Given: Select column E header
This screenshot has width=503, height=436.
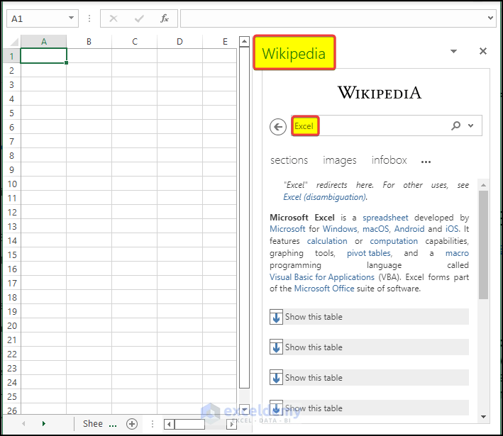Looking at the screenshot, I should [220, 42].
